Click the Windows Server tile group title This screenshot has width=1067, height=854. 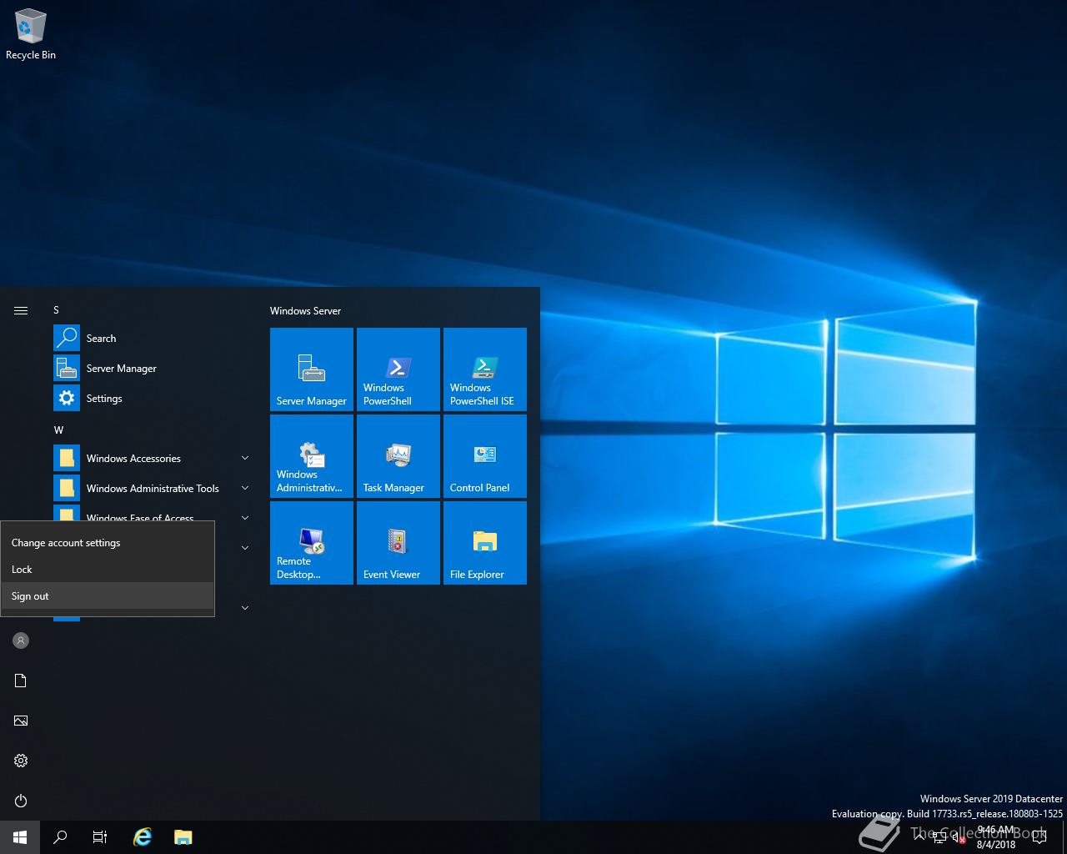305,310
